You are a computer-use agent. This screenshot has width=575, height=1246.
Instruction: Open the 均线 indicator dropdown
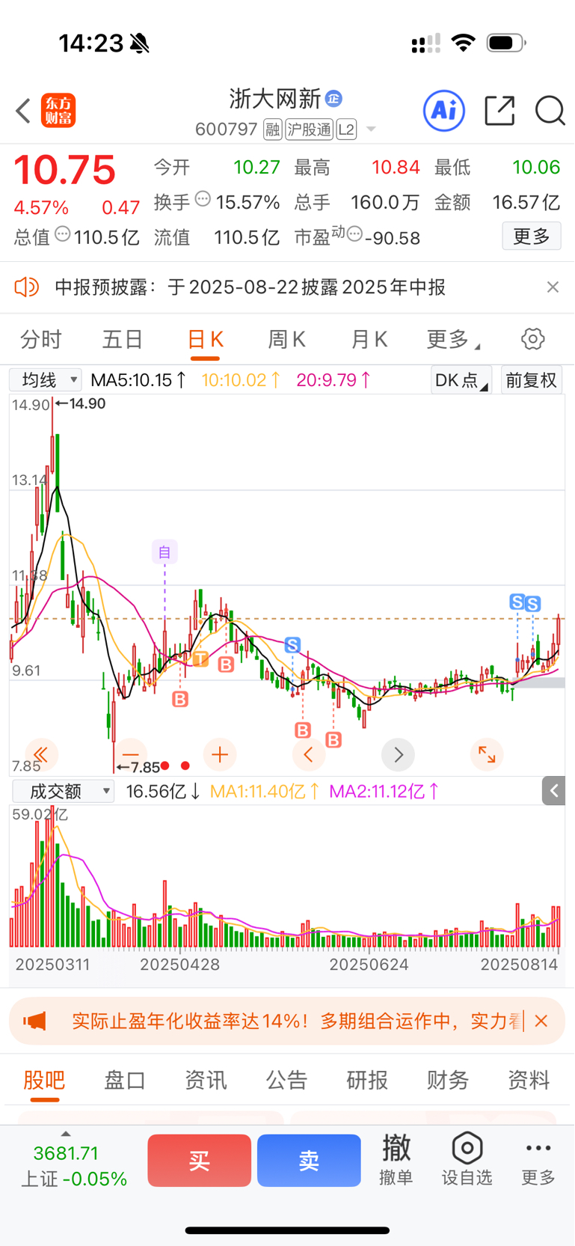pos(46,380)
